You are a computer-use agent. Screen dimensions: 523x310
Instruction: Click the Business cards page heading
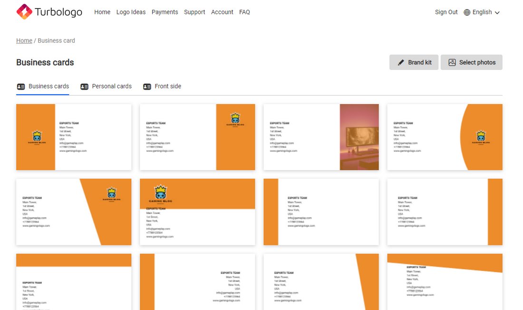(45, 62)
